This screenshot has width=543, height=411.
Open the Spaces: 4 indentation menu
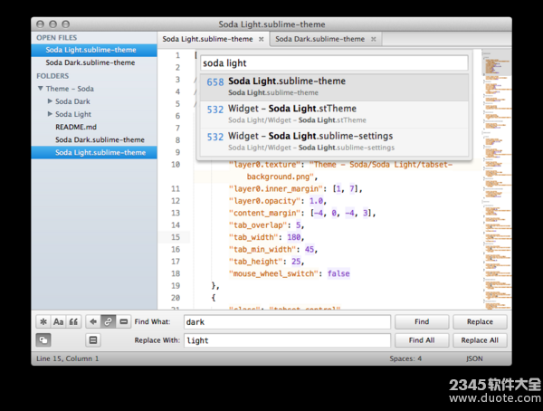point(405,358)
